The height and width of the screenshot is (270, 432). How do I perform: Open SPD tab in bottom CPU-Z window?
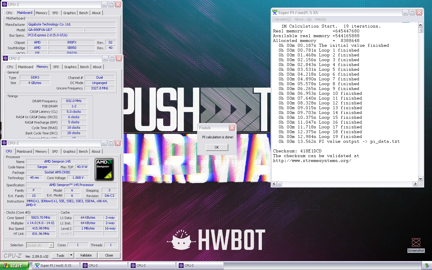pos(55,151)
